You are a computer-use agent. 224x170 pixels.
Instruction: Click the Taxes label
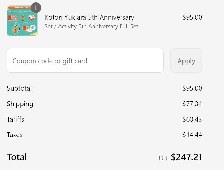click(15, 135)
